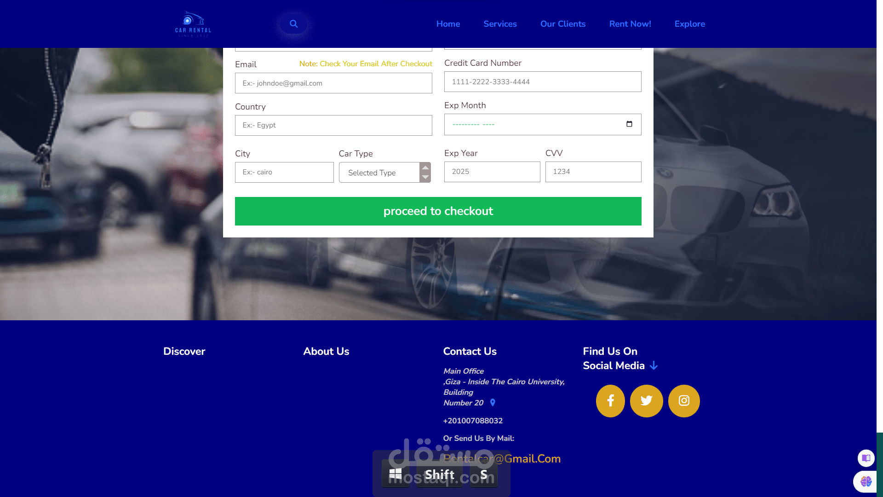The height and width of the screenshot is (497, 883).
Task: Click the search magnifier icon in header
Action: [x=293, y=24]
